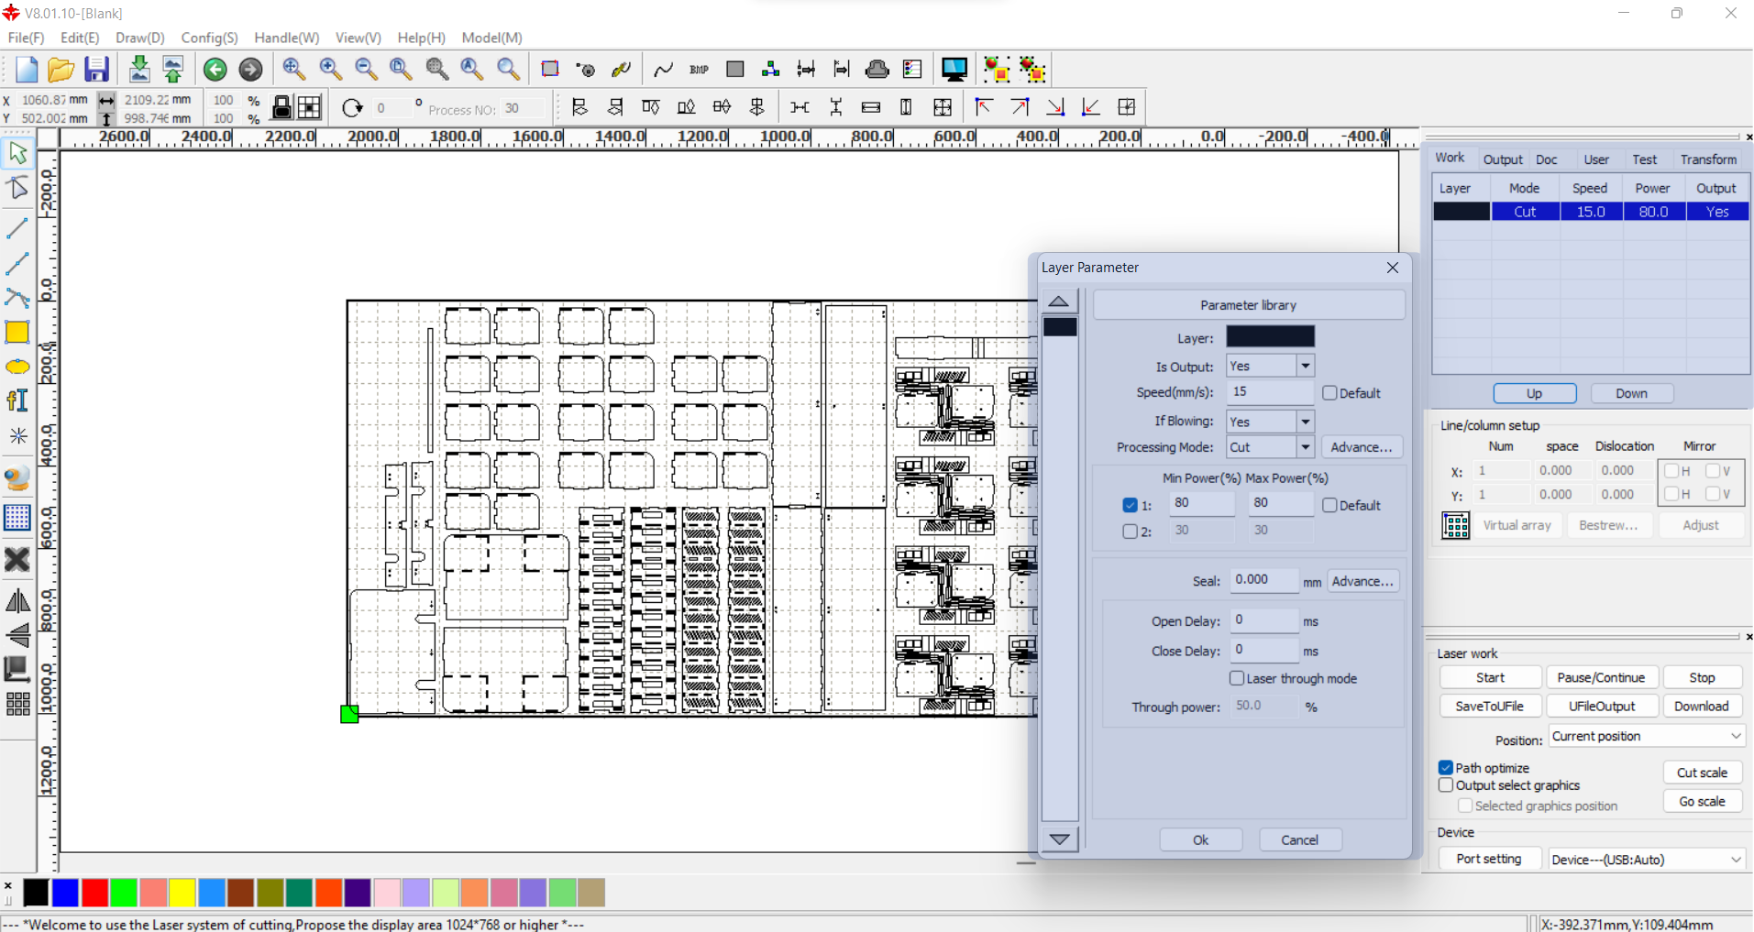Open the Position dropdown showing Current position
Viewport: 1754px width, 932px height.
pos(1647,736)
